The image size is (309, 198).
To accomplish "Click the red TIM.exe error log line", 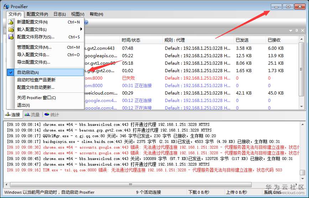I will pyautogui.click(x=145, y=170).
